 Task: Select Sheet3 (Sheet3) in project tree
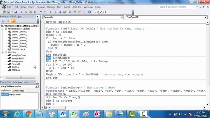pos(19,38)
